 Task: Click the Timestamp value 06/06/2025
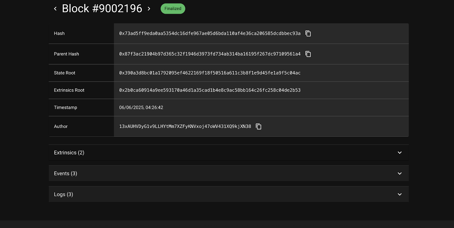click(141, 108)
